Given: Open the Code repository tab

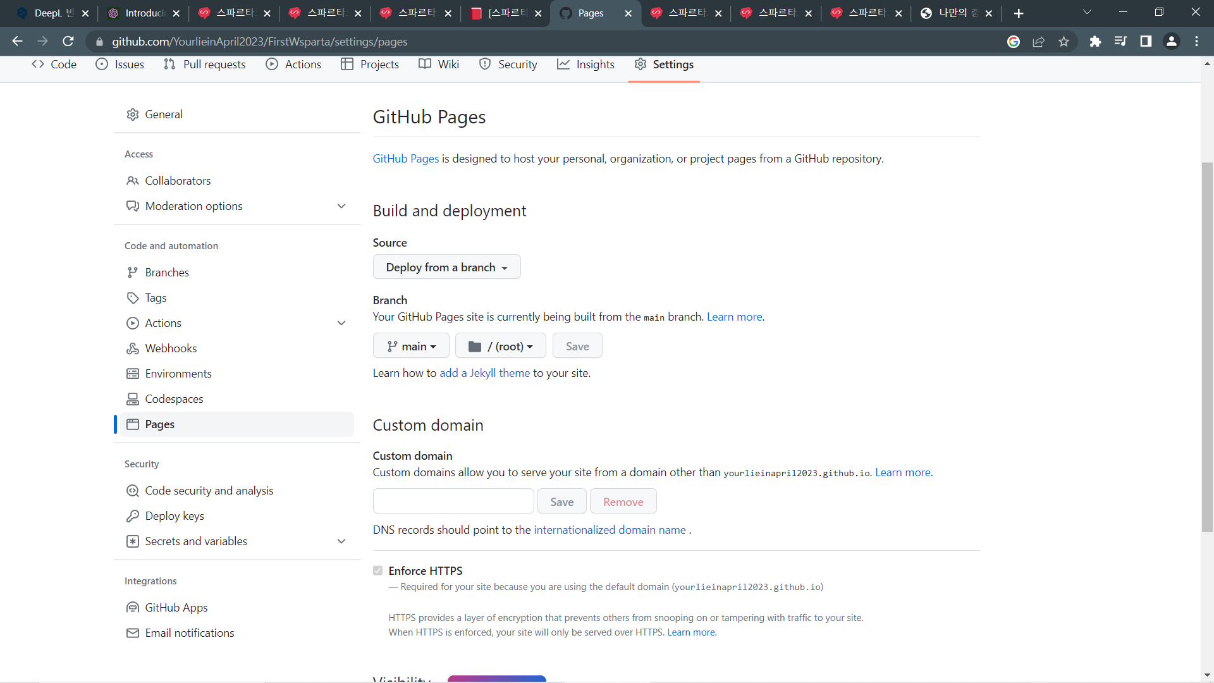Looking at the screenshot, I should (54, 65).
